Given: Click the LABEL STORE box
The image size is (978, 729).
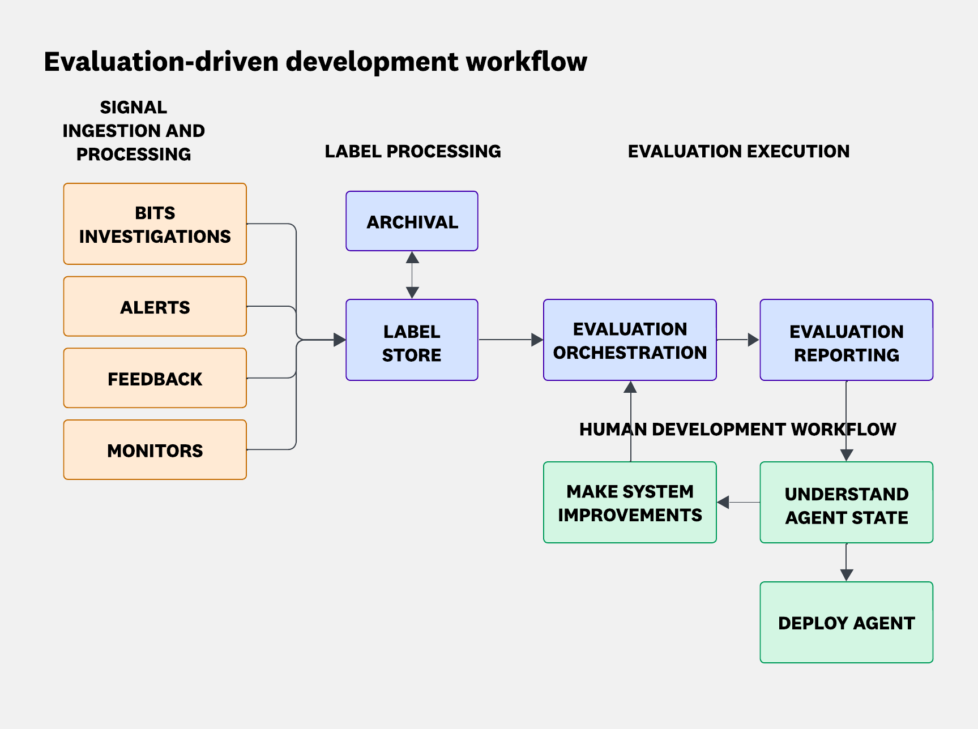Looking at the screenshot, I should 412,340.
